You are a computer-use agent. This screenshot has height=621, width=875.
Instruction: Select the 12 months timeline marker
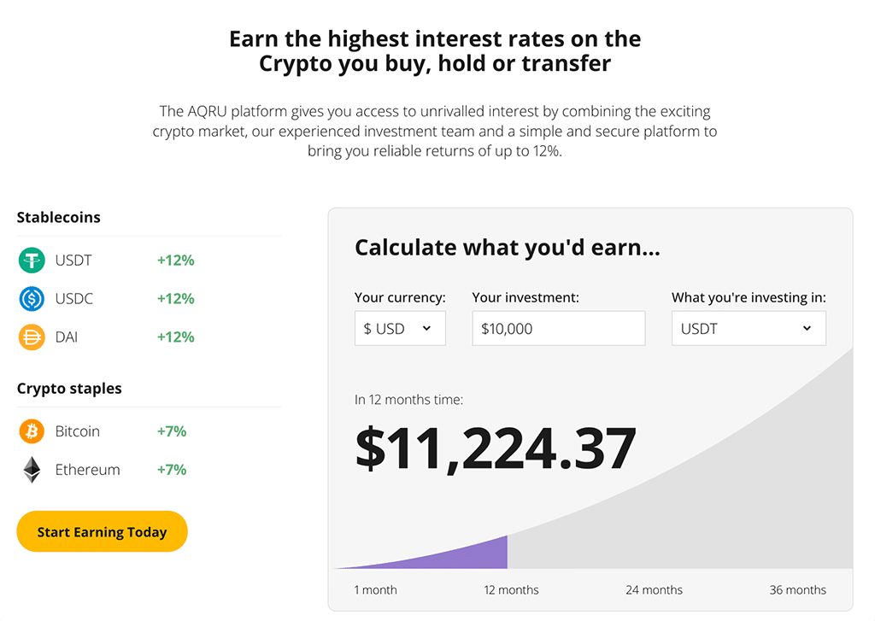tap(511, 589)
